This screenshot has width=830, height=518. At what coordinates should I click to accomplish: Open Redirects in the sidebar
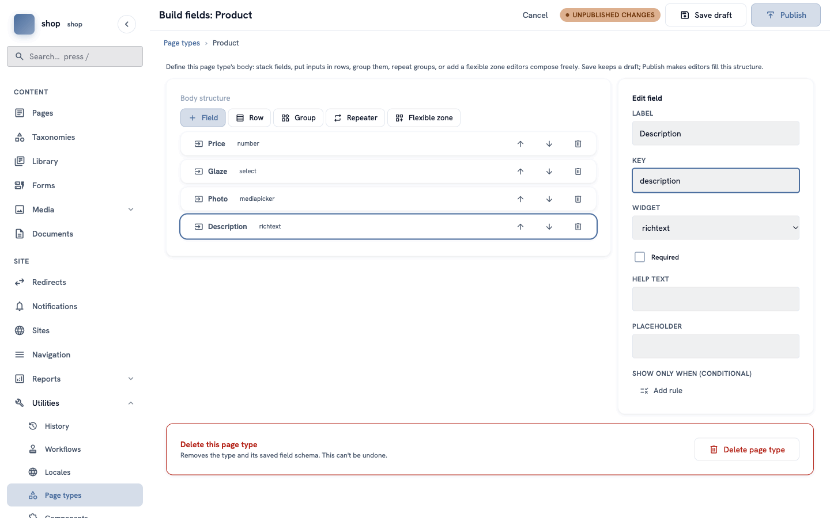tap(75, 282)
